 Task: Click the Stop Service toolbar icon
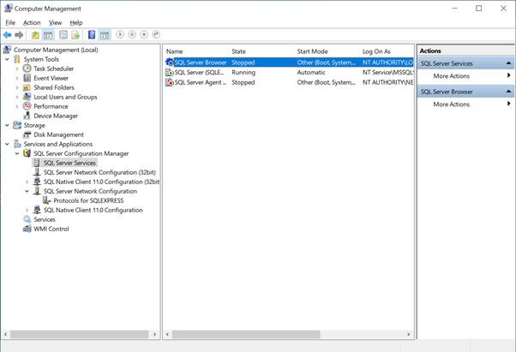click(x=144, y=34)
